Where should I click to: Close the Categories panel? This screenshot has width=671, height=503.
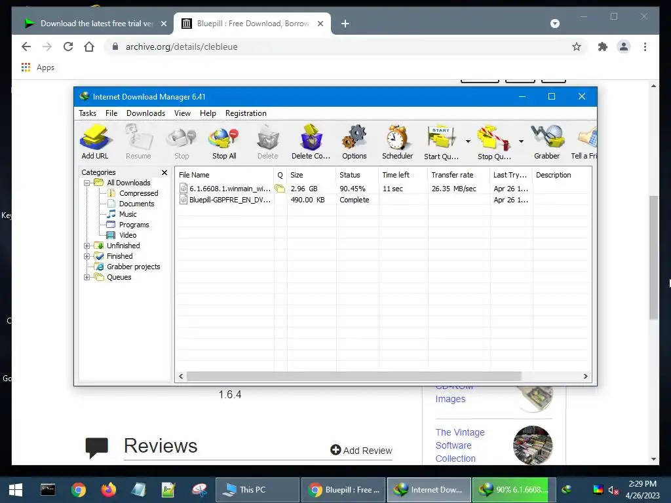point(164,172)
